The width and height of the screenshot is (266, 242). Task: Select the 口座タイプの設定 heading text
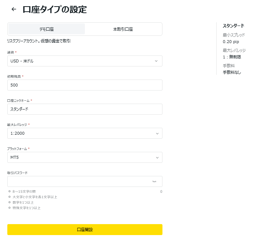click(55, 9)
